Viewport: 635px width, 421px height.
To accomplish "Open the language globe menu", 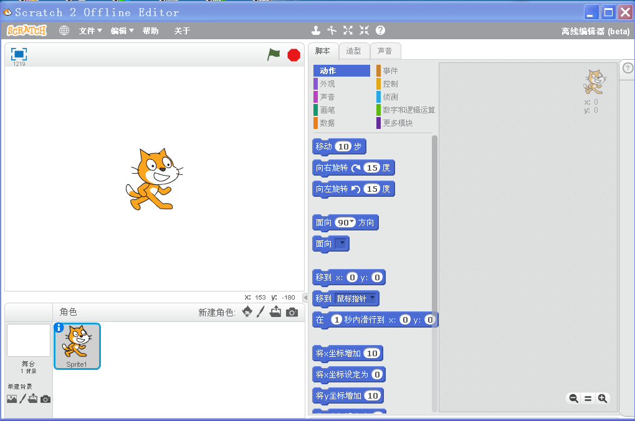I will [64, 31].
